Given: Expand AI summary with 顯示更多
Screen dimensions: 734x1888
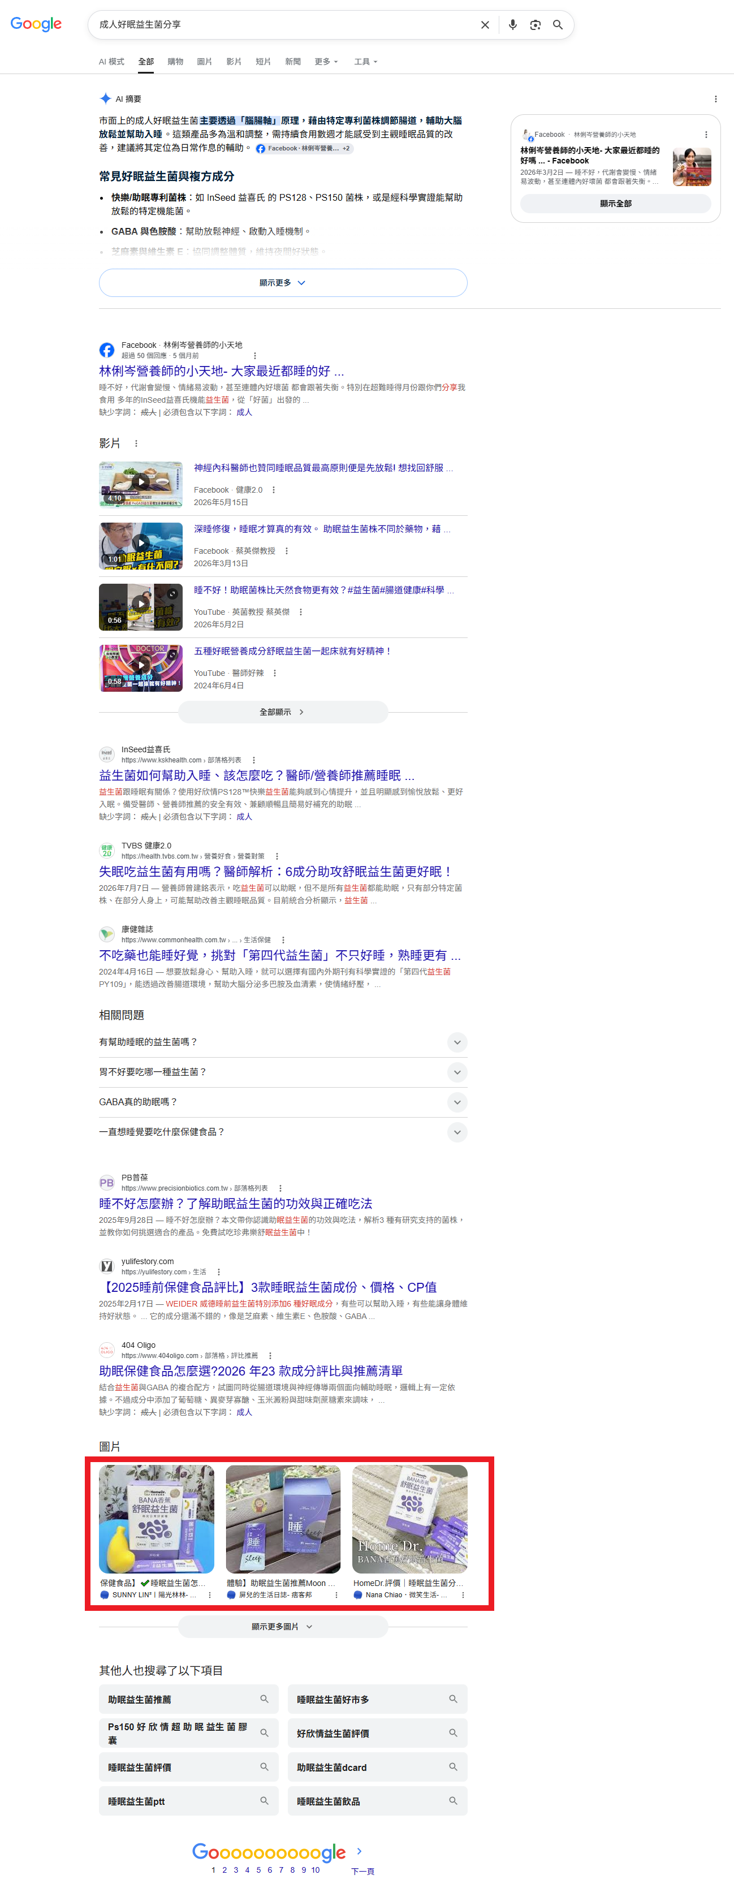Looking at the screenshot, I should point(283,283).
